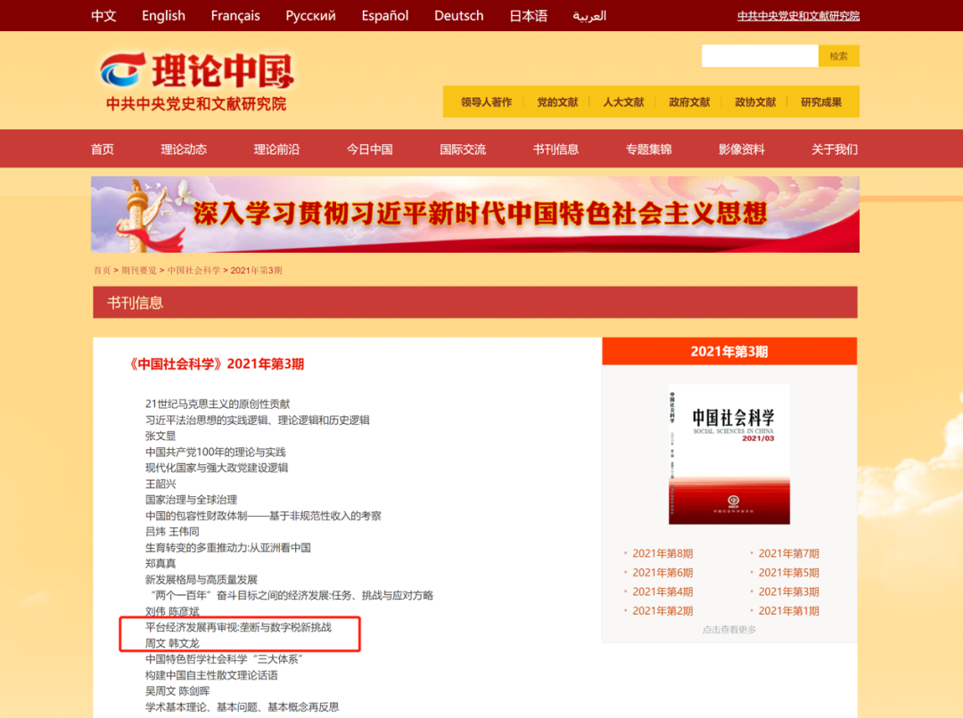Viewport: 963px width, 718px height.
Task: Select authors 吴周文 陈剑晖
Action: [177, 691]
